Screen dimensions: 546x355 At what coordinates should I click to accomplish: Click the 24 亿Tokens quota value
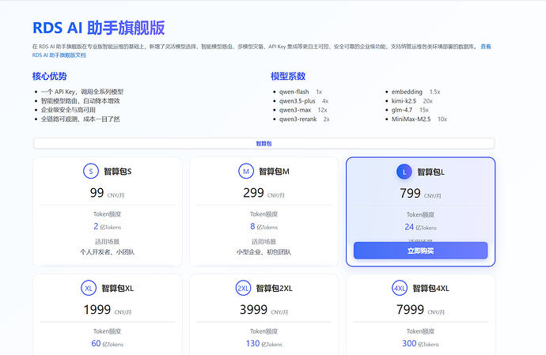421,227
